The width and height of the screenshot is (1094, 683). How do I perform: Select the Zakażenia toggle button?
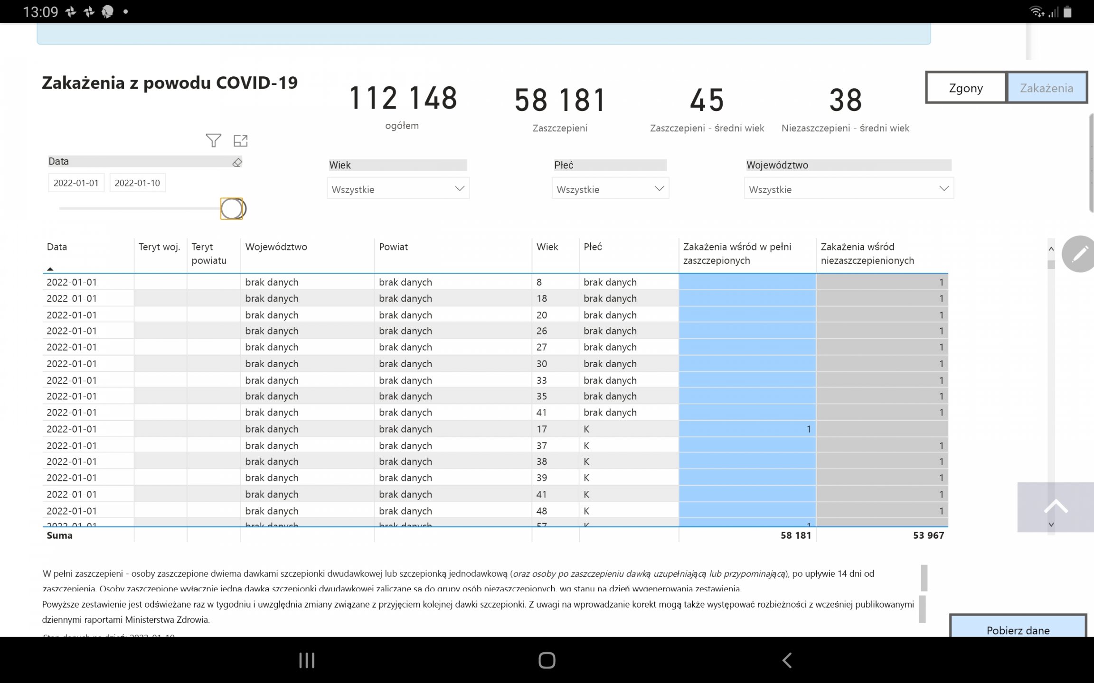[x=1047, y=88]
